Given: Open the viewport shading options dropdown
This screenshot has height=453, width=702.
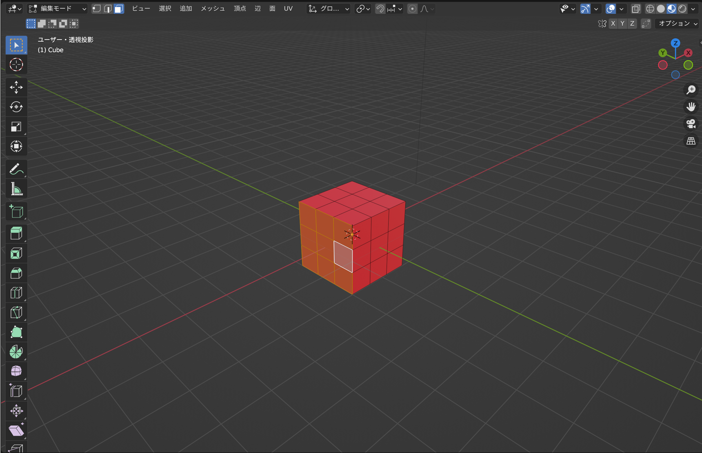Looking at the screenshot, I should (693, 9).
